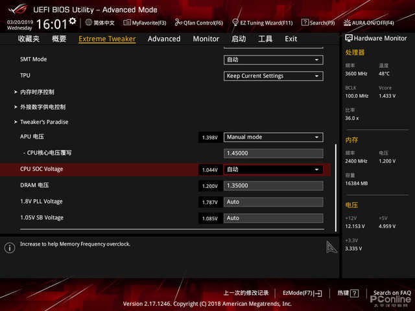Select the Extreme Tweaker tab
This screenshot has width=415, height=311.
[107, 39]
